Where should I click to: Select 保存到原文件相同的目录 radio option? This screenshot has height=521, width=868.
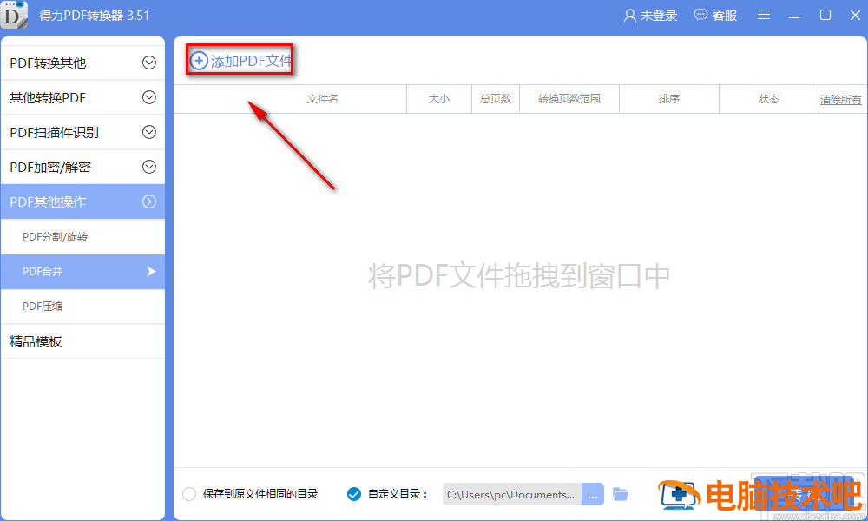coord(188,494)
